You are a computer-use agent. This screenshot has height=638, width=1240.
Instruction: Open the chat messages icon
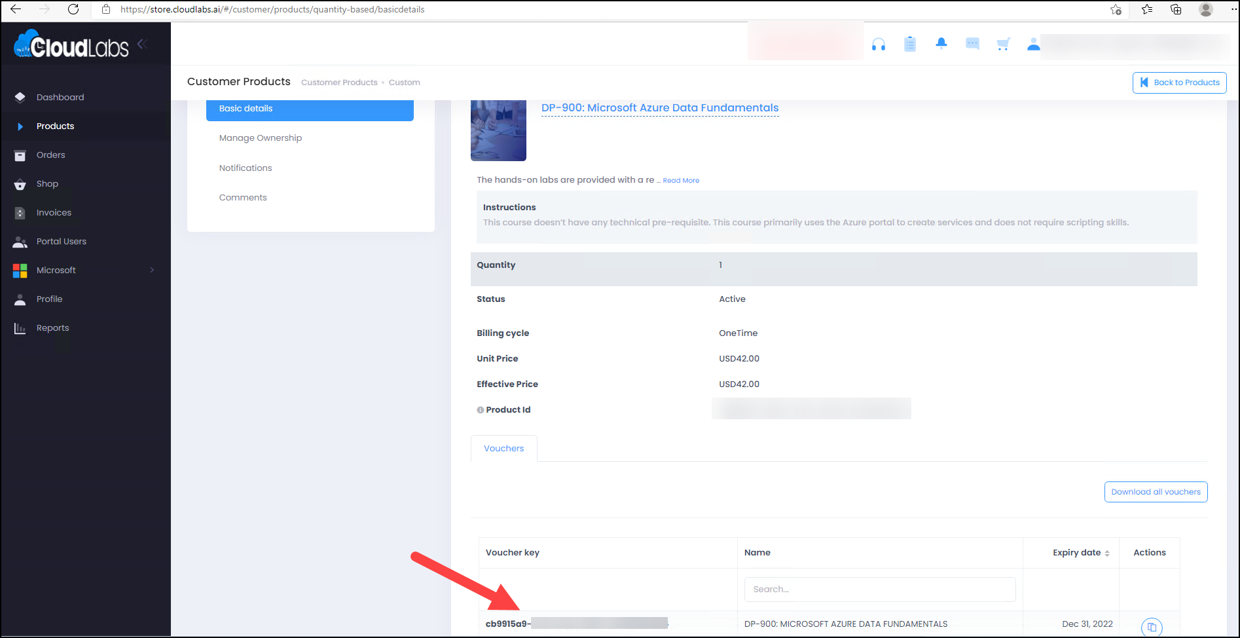click(973, 44)
